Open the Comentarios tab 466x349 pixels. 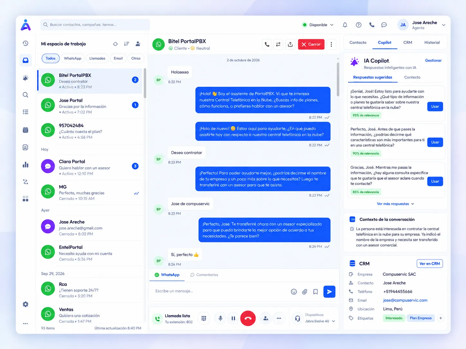point(204,275)
